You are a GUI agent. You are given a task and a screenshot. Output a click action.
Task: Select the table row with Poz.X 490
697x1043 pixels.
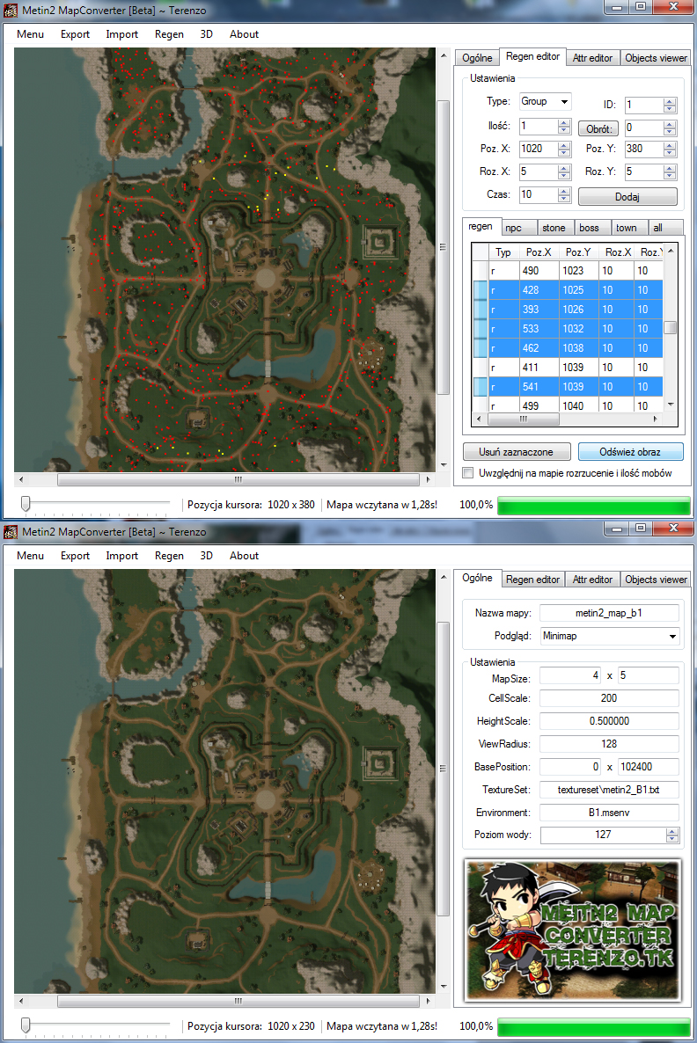567,271
